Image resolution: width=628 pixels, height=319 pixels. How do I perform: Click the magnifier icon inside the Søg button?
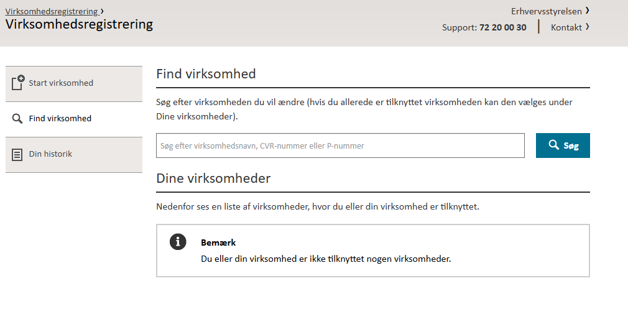(554, 145)
